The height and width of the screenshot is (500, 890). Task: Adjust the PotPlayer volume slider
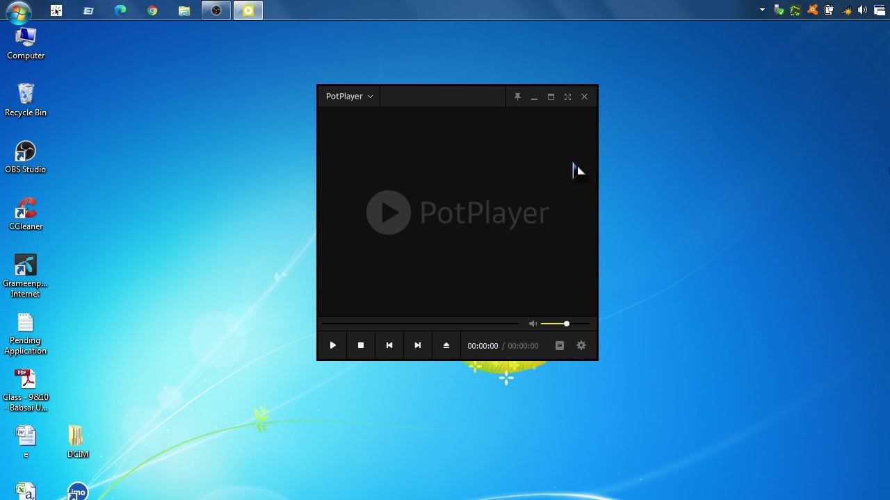click(565, 324)
